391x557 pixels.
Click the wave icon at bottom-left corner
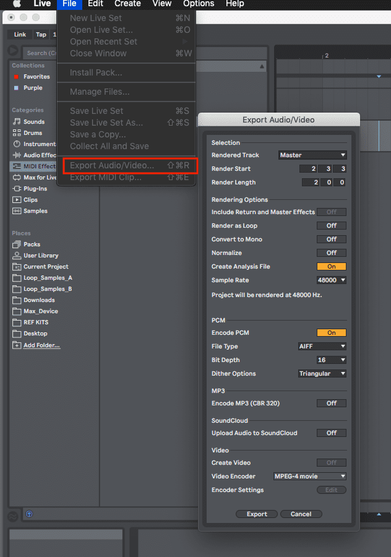13,517
